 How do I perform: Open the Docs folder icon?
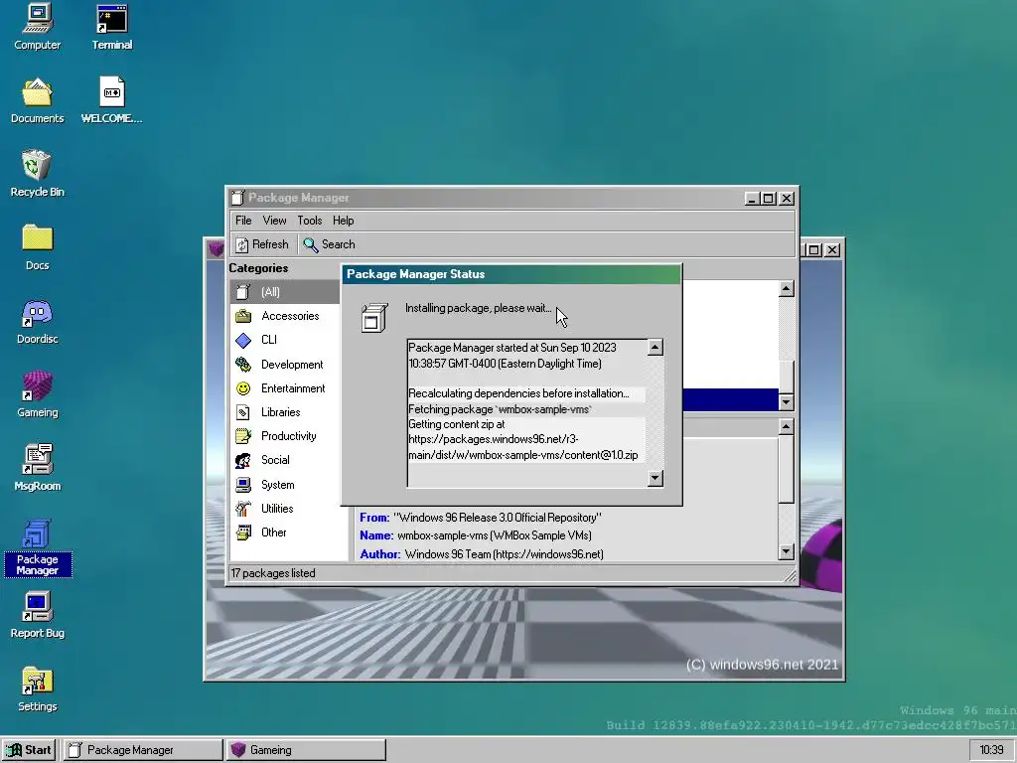(x=37, y=247)
